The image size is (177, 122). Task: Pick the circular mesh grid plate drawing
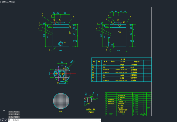click(61, 101)
